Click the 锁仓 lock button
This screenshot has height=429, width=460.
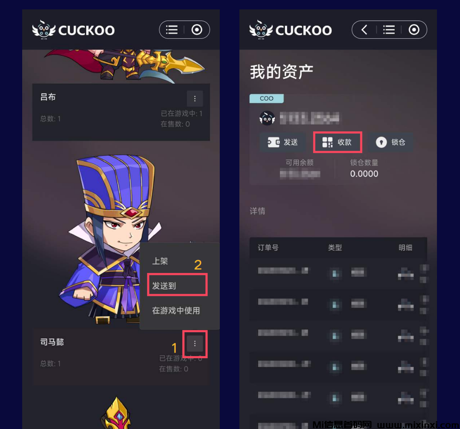pos(390,142)
